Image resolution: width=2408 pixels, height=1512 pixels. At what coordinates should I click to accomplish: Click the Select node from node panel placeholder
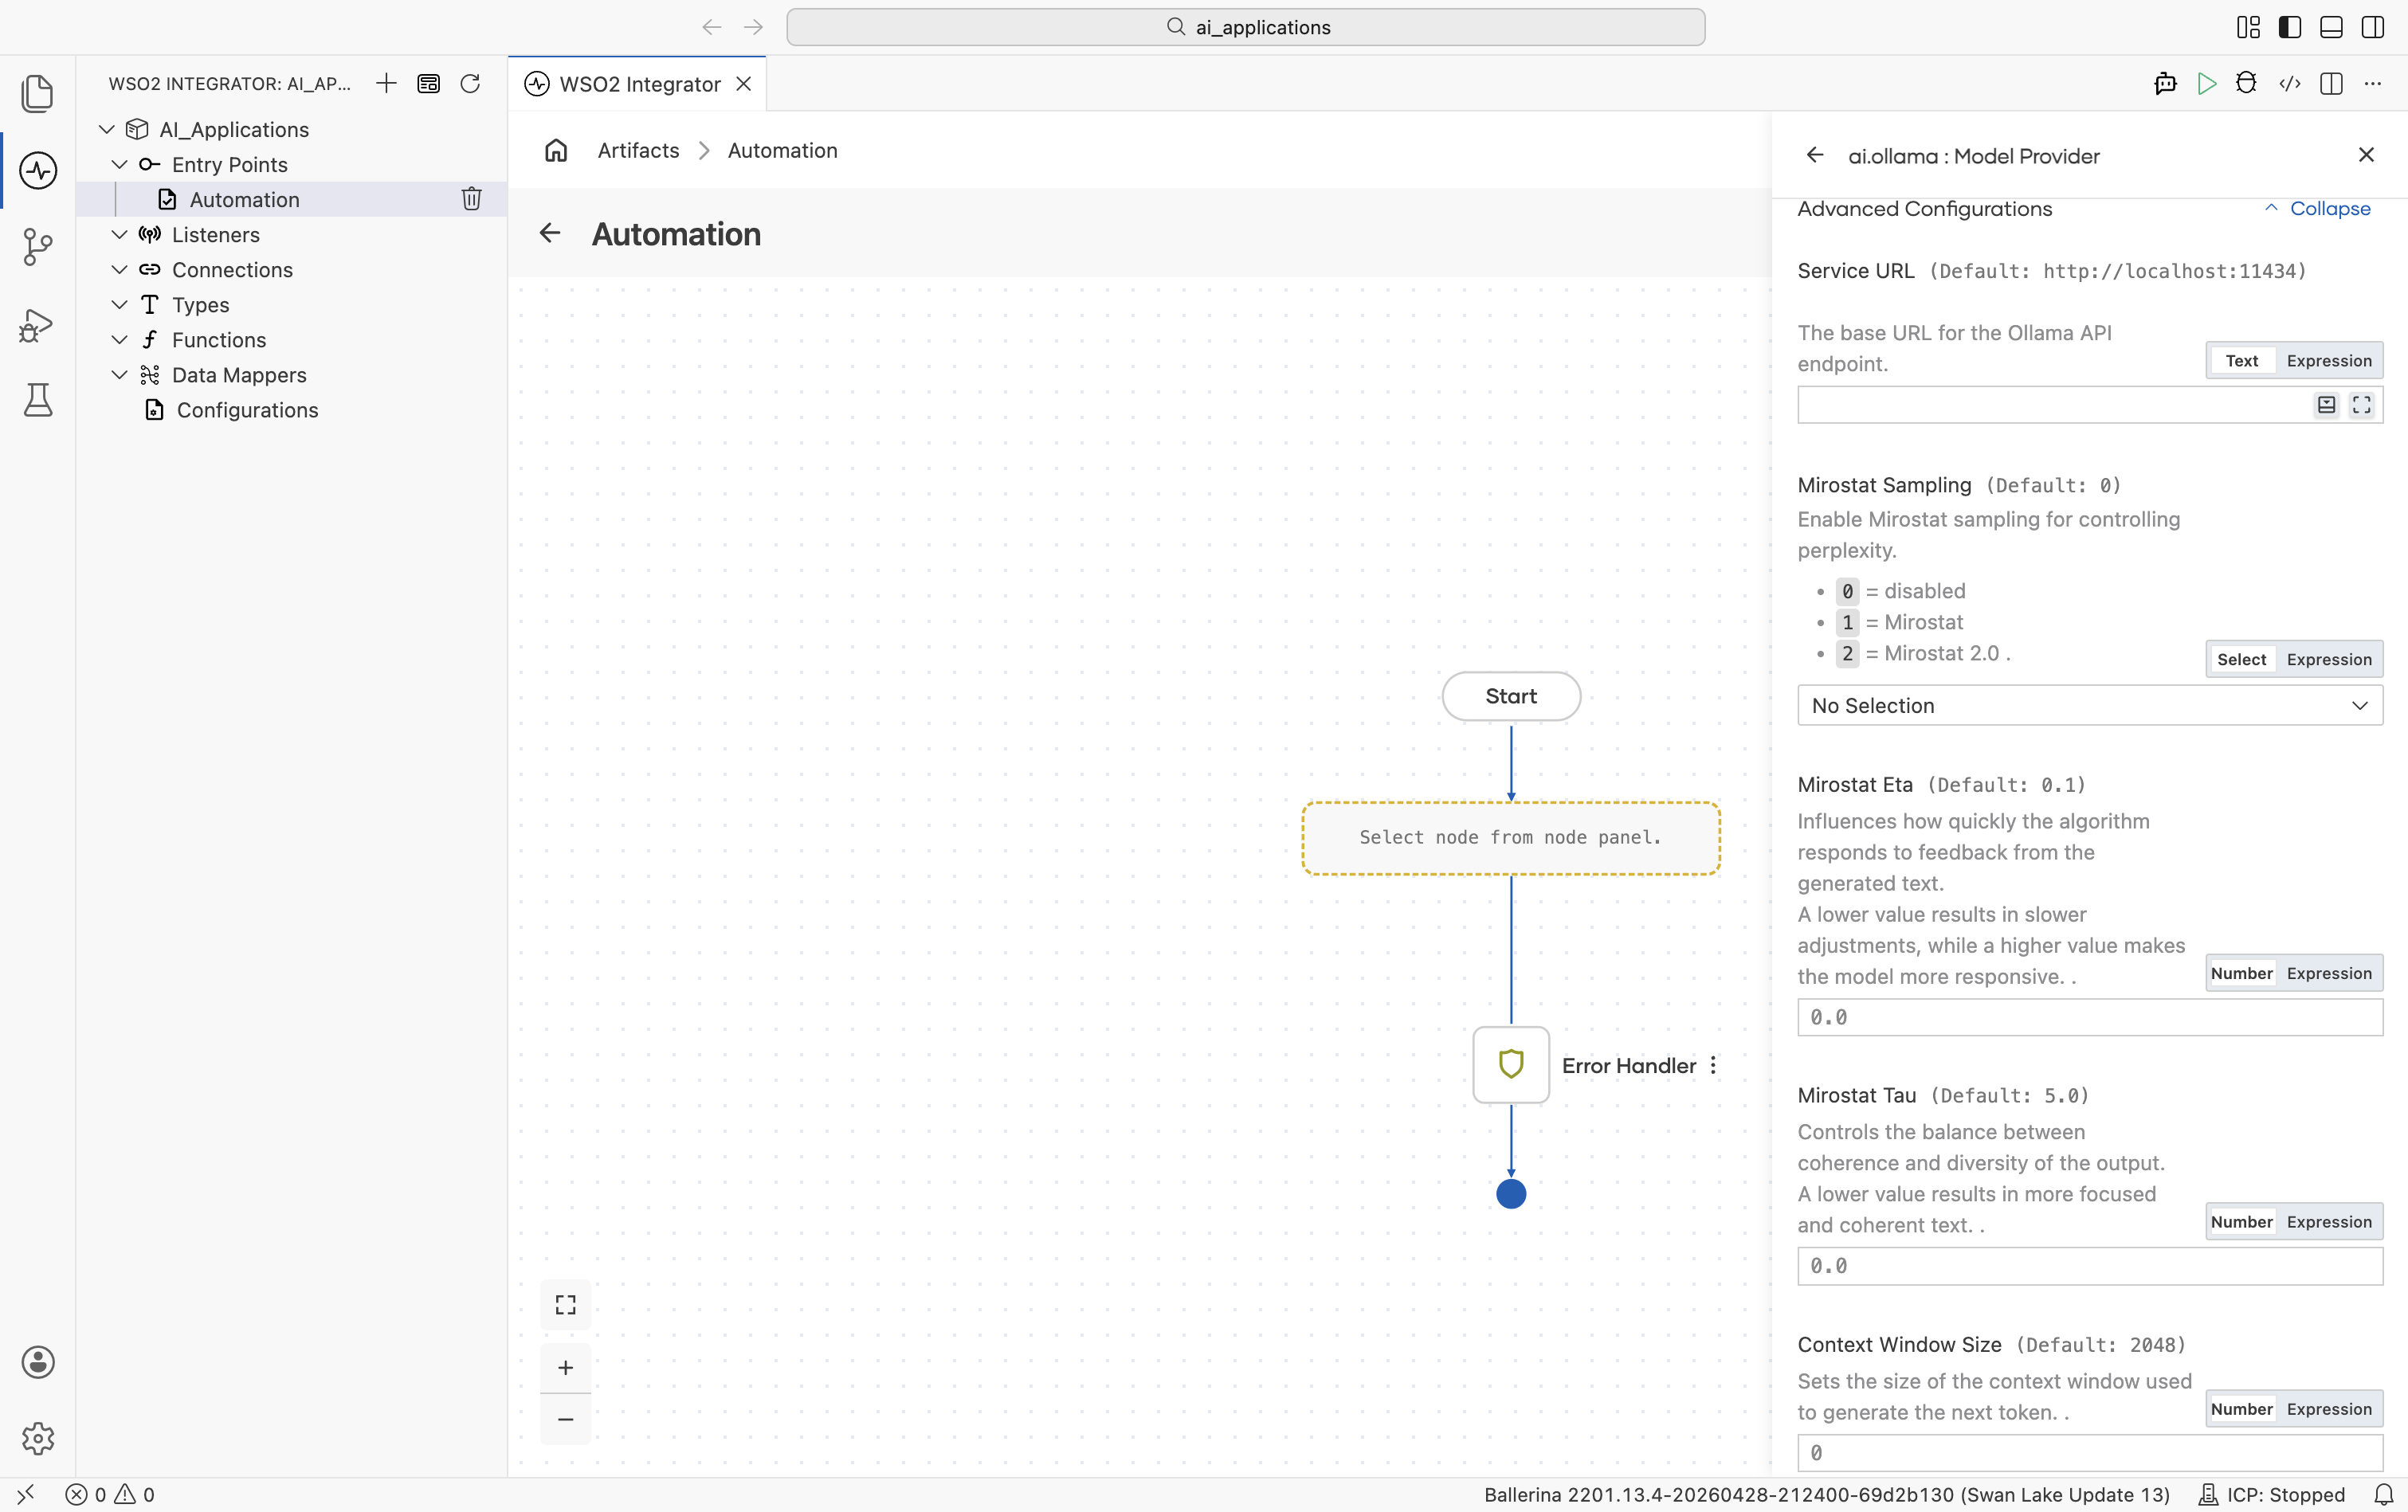(1511, 838)
